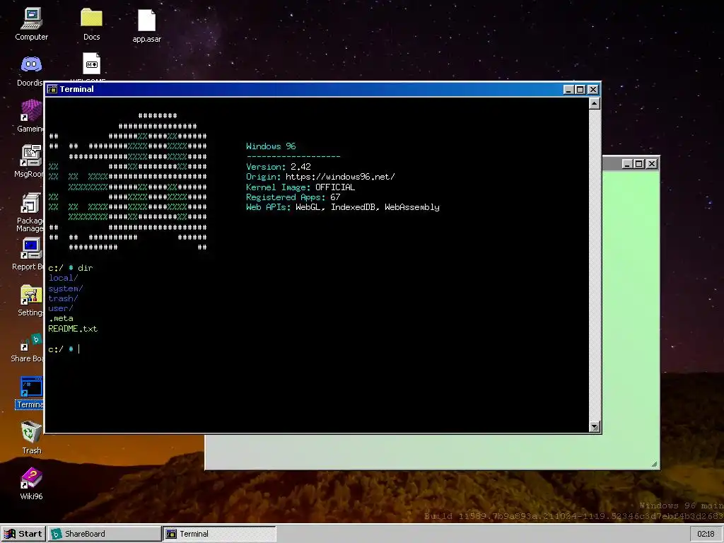Screen dimensions: 724x543
Task: Click the Terminal scrollbar up arrow
Action: tap(595, 103)
